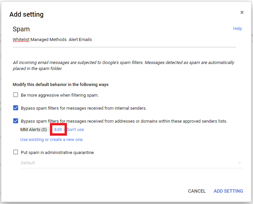Screen dimensions: 253x204
Task: Open 'Use existing or create a new one'
Action: pos(52,140)
